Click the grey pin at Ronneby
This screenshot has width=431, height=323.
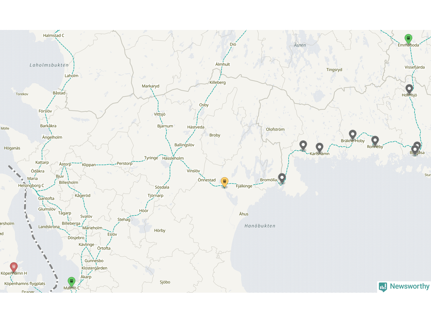[x=375, y=141]
